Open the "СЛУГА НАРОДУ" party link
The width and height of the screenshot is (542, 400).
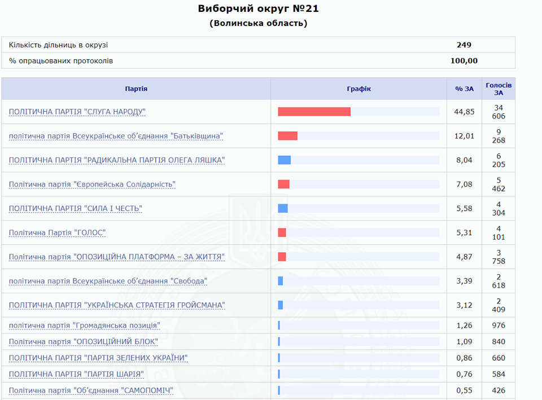77,112
